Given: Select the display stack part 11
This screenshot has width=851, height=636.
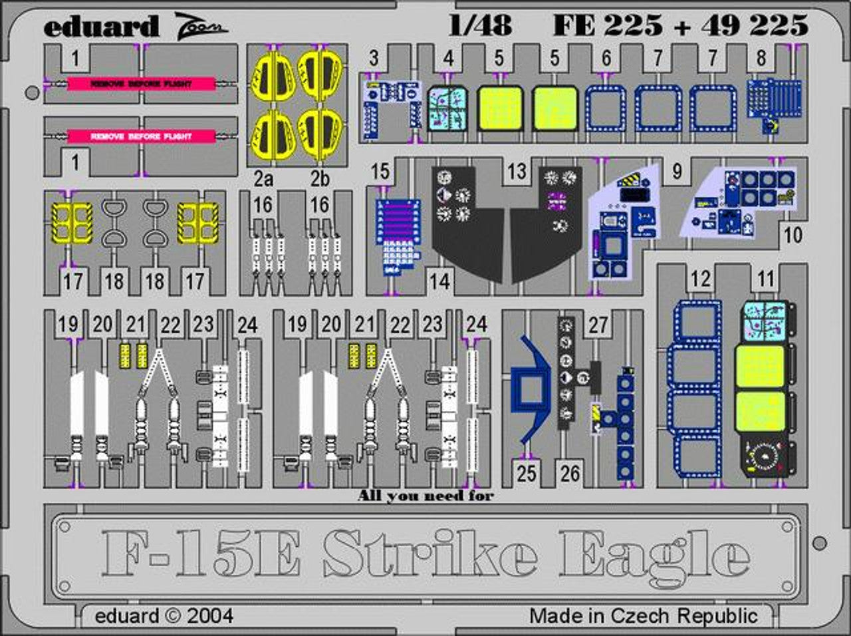Looking at the screenshot, I should tap(763, 389).
